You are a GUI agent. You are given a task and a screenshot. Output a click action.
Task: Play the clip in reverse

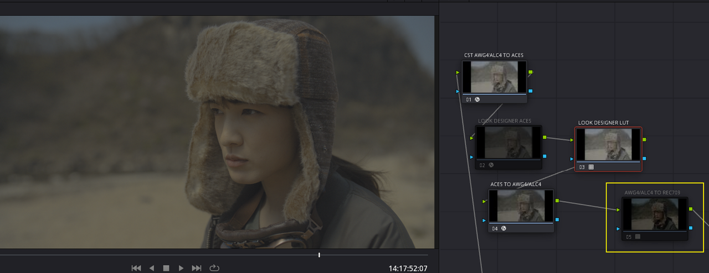[x=151, y=268]
